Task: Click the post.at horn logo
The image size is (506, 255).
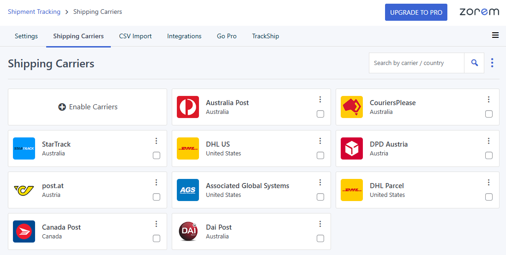Action: 24,190
